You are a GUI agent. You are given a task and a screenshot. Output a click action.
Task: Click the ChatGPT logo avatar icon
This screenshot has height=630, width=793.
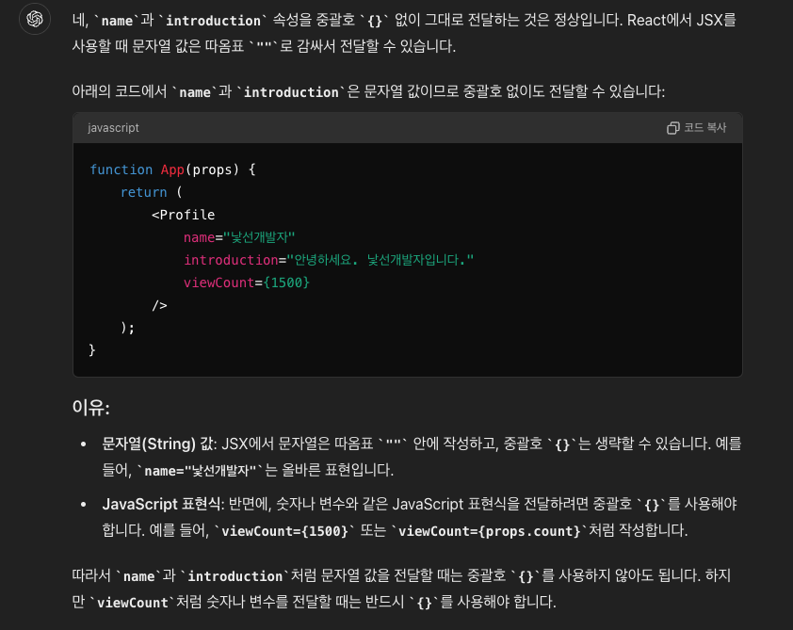tap(35, 19)
